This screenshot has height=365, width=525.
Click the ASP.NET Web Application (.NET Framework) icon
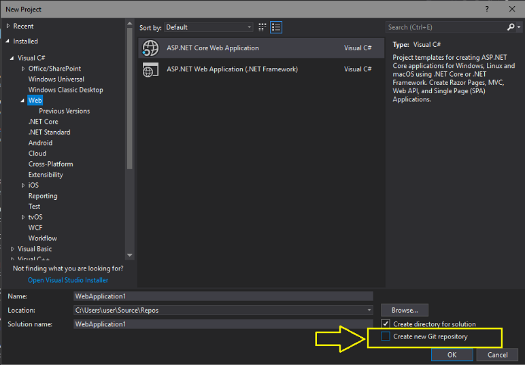point(150,69)
